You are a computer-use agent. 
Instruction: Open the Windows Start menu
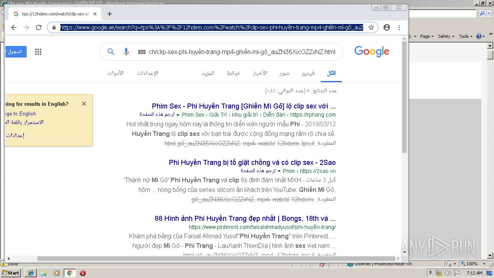pyautogui.click(x=11, y=273)
